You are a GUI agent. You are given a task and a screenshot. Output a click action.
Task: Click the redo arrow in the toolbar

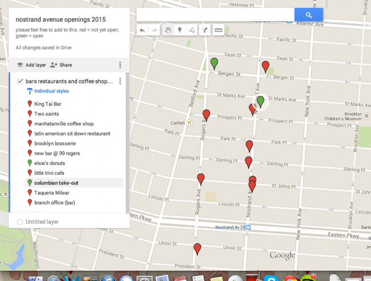pos(154,30)
